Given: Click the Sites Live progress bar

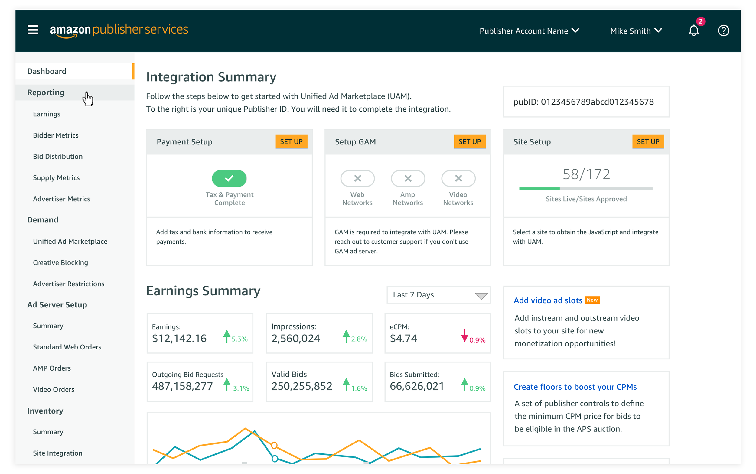Looking at the screenshot, I should click(586, 188).
